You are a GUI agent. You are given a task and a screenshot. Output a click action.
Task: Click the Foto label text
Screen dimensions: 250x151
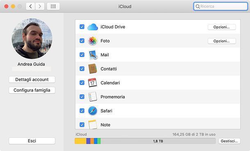[x=105, y=41]
